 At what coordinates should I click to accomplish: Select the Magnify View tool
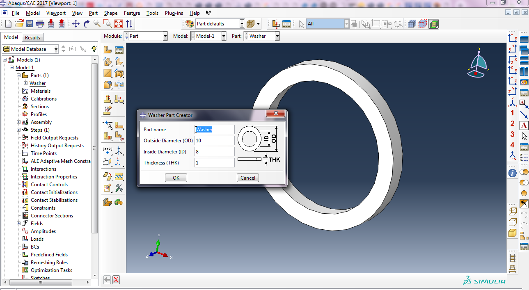(x=97, y=23)
